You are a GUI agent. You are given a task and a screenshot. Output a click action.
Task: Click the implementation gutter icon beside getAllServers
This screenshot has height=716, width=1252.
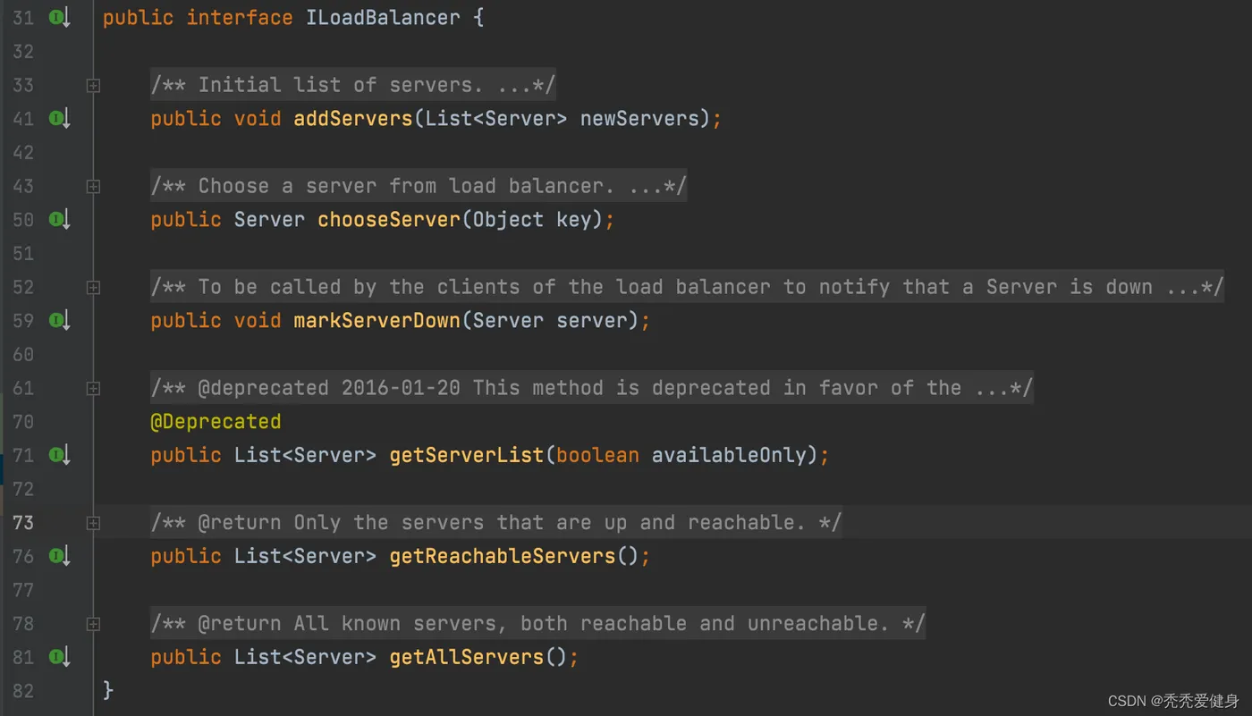pos(59,657)
